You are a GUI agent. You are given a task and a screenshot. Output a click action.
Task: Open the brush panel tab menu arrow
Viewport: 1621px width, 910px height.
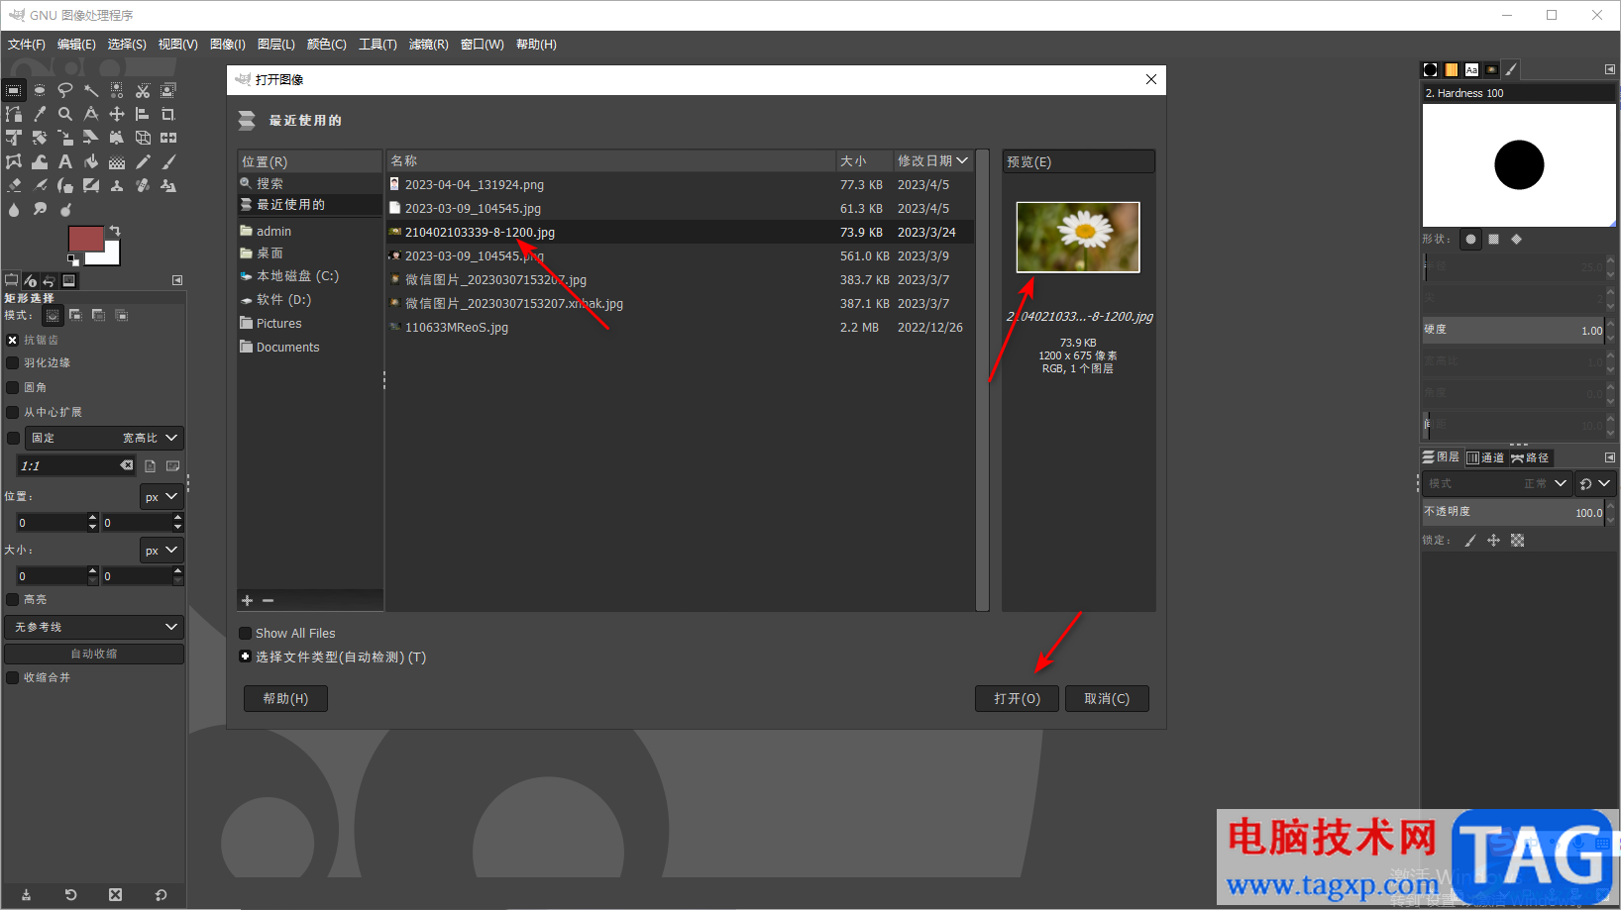click(1610, 69)
